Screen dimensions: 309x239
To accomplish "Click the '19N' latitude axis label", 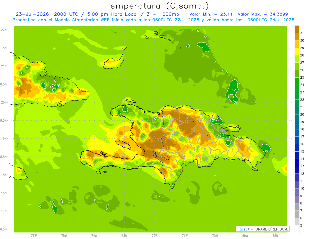I will coord(4,139).
